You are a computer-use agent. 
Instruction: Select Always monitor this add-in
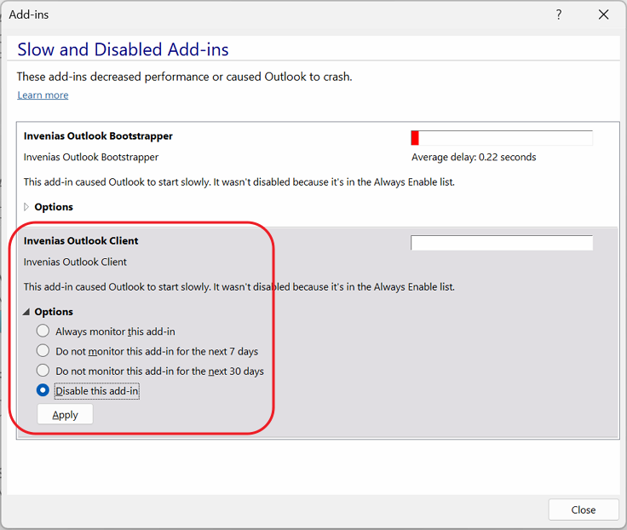43,331
